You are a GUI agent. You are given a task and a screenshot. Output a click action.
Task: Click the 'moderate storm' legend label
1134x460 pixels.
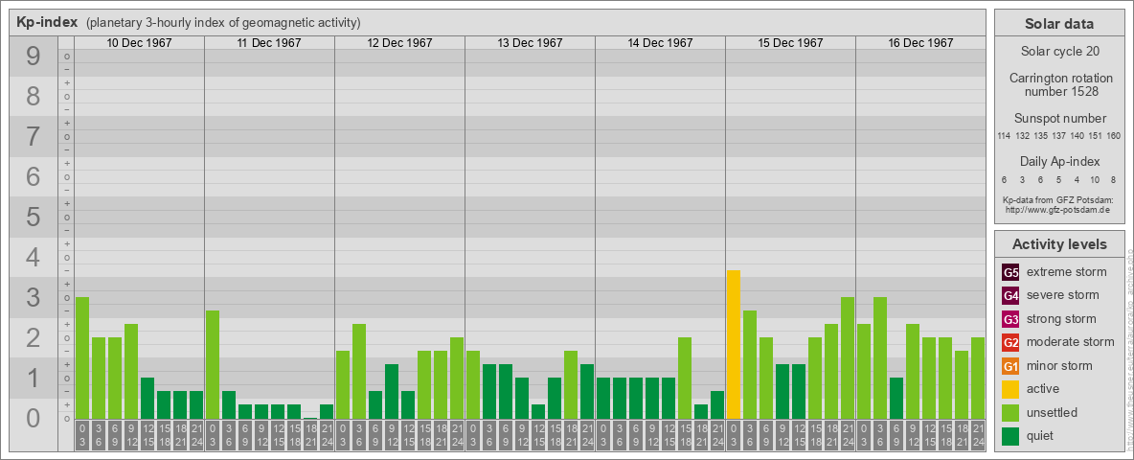pyautogui.click(x=1071, y=342)
